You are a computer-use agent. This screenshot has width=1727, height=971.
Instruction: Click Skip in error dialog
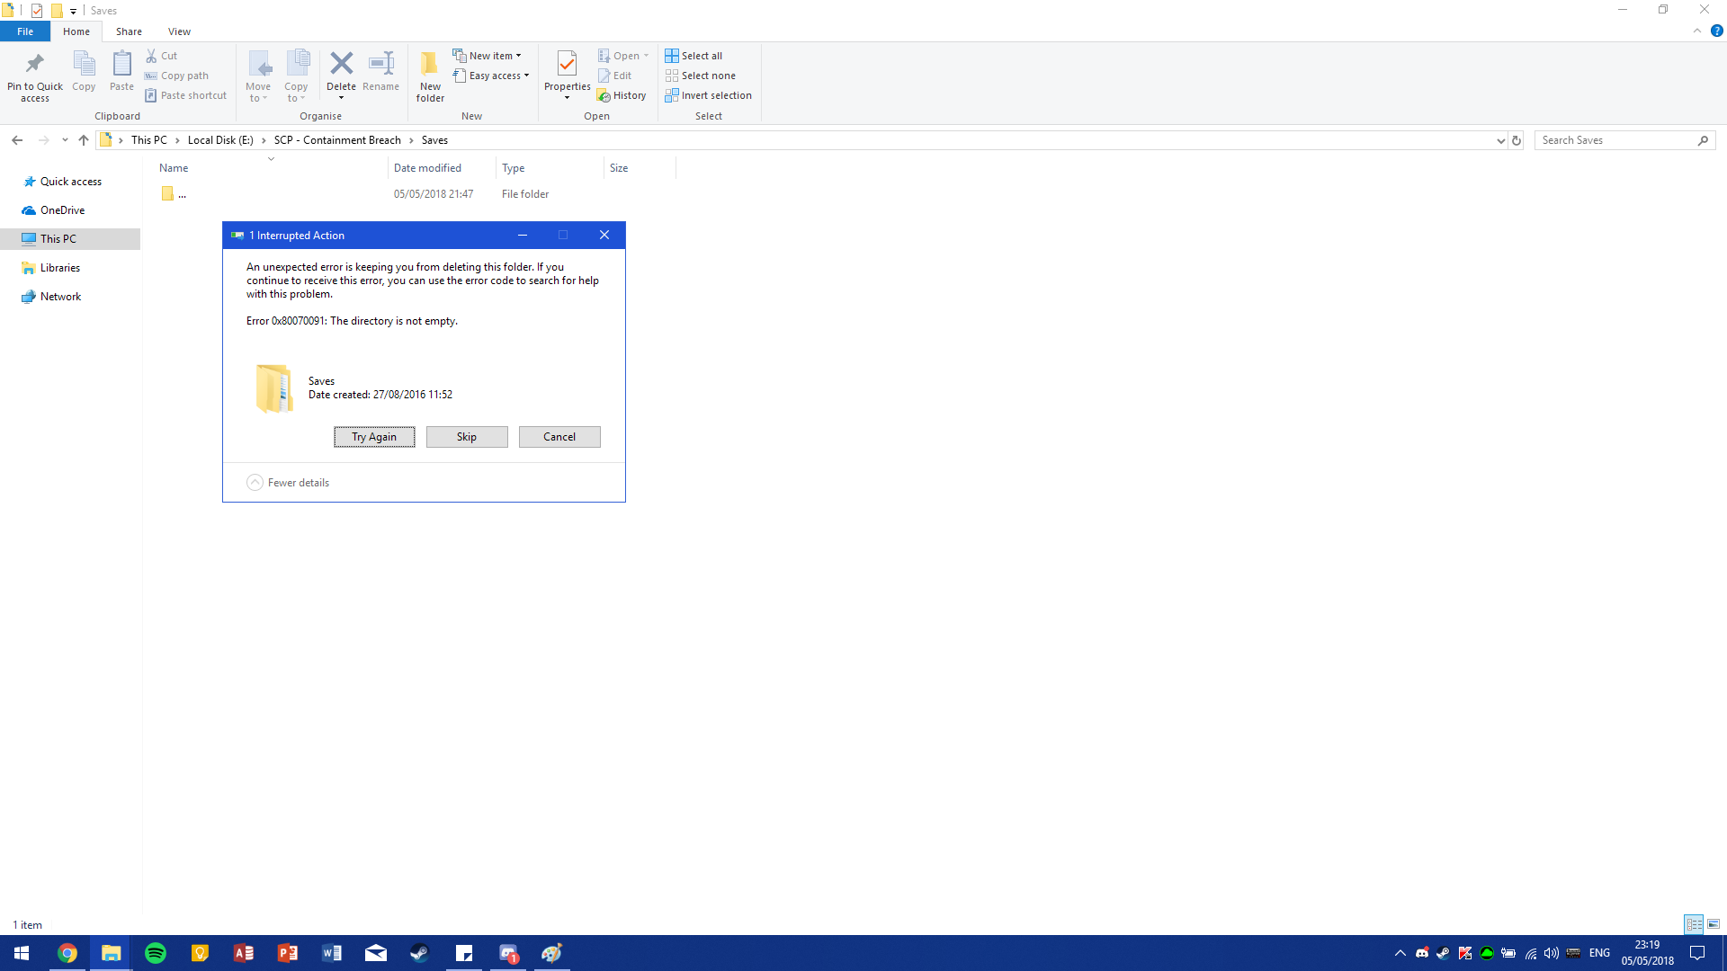467,437
